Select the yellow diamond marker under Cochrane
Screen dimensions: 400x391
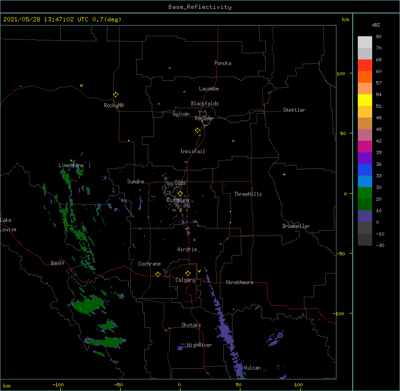tap(158, 274)
